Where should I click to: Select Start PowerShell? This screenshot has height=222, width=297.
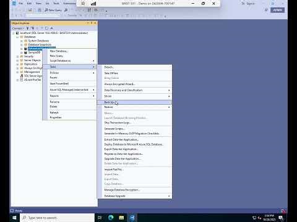click(x=69, y=84)
